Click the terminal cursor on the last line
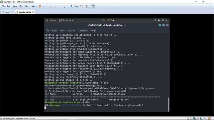 [x=45, y=108]
